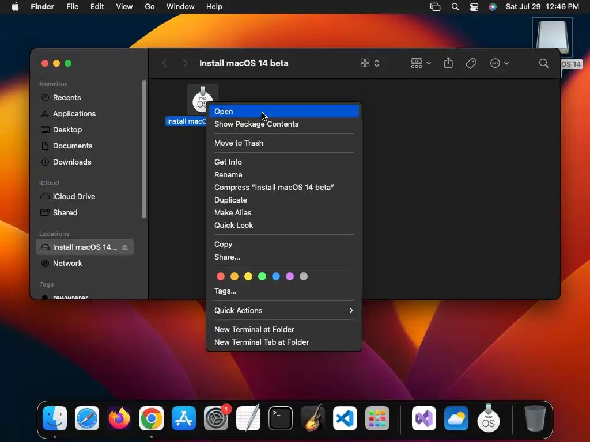Open the Weather app in the Dock

click(x=456, y=418)
